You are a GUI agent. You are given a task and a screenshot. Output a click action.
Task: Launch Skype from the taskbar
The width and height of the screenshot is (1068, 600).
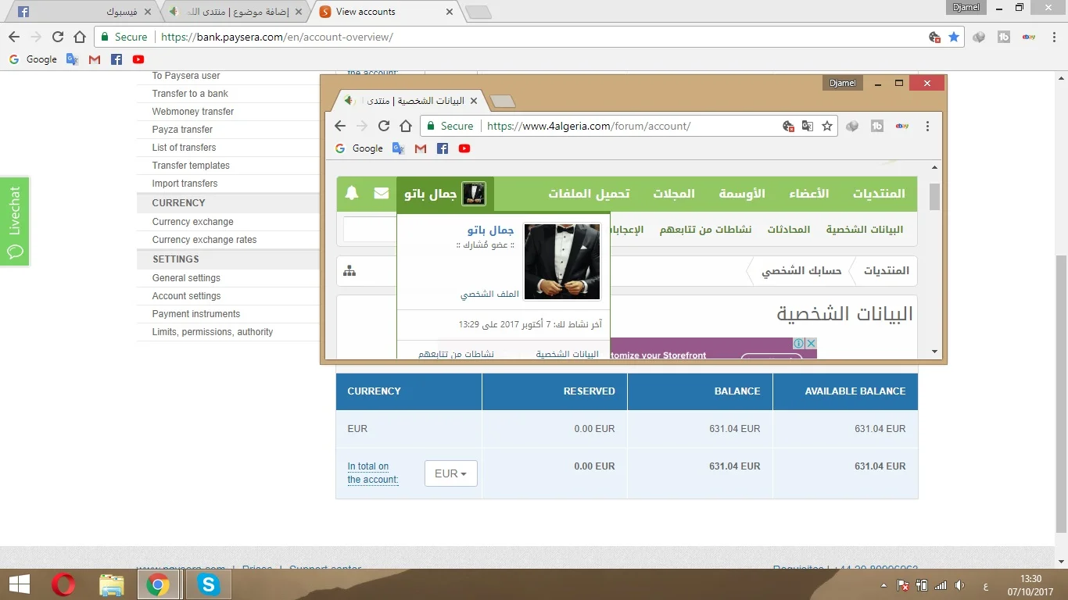[x=208, y=584]
